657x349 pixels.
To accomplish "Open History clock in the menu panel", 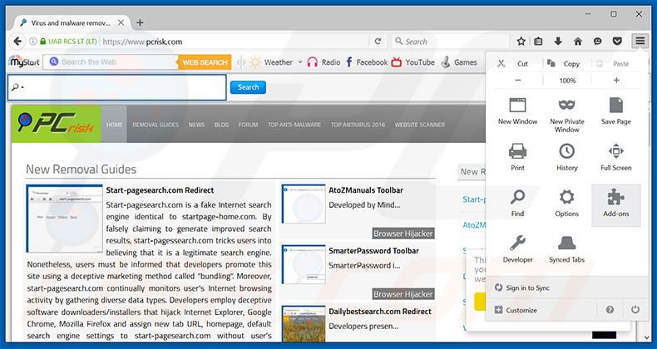I will point(567,157).
